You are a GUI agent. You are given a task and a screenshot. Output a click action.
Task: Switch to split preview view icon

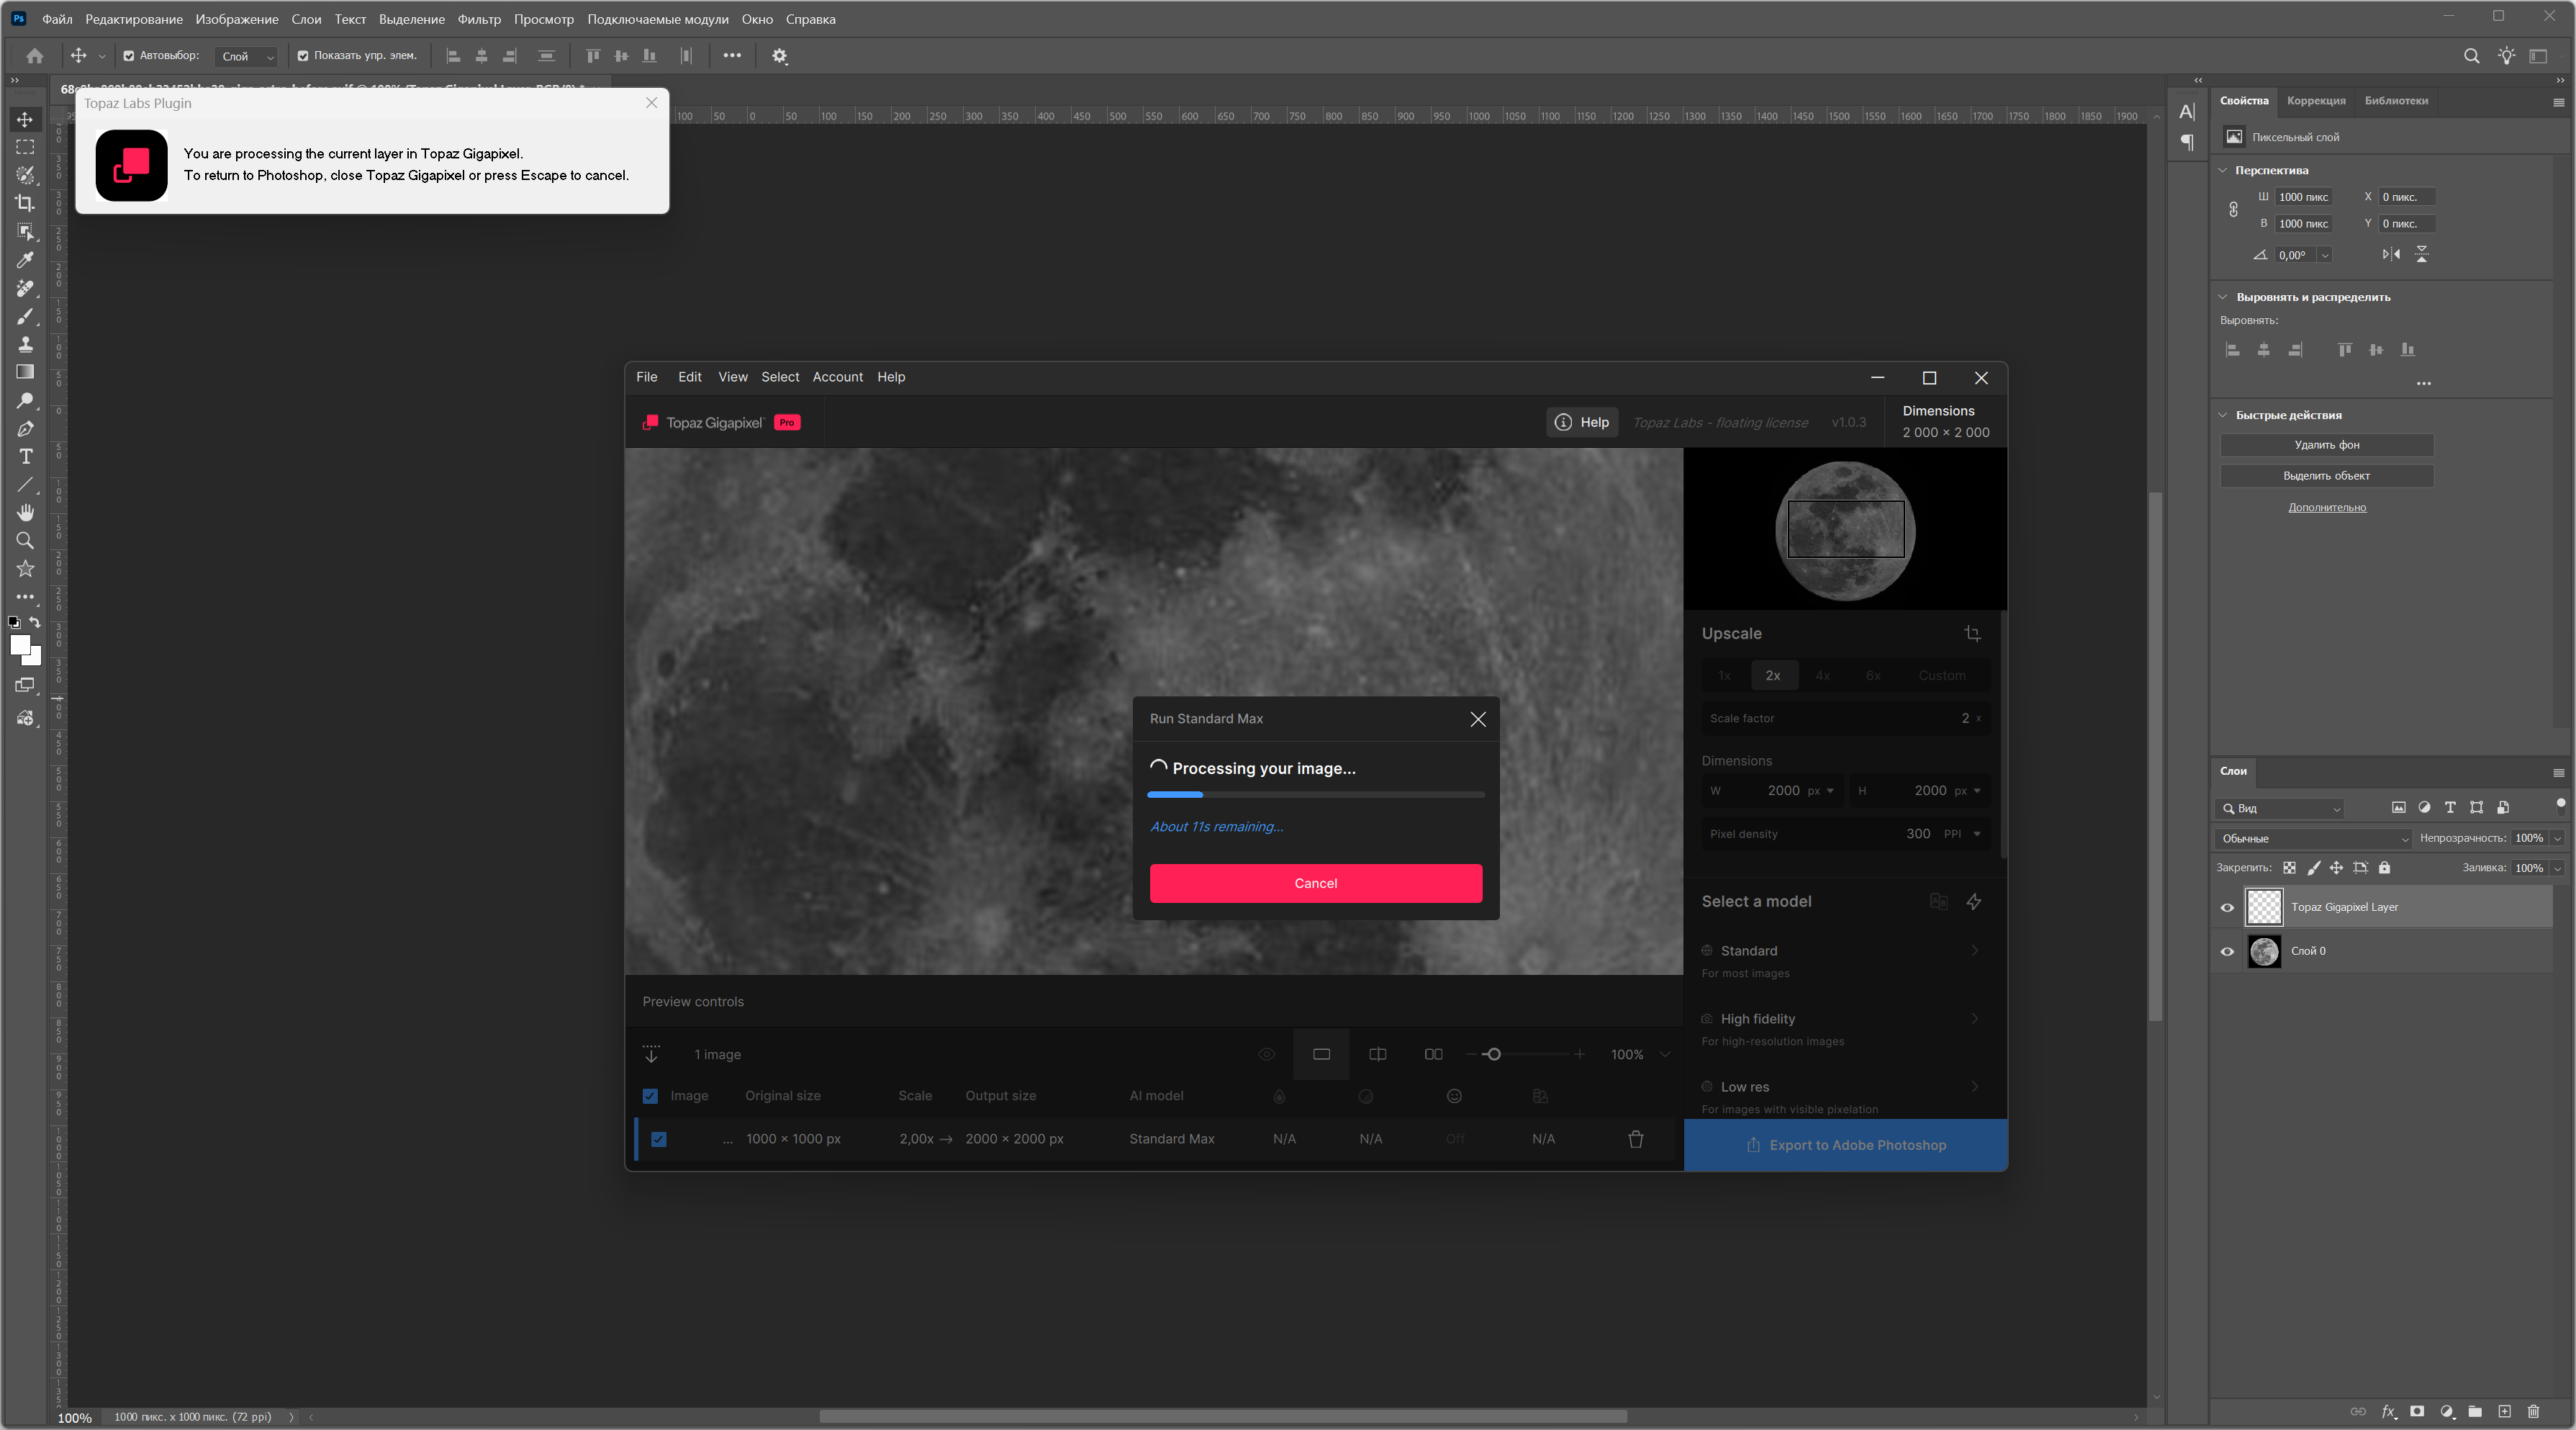point(1377,1055)
